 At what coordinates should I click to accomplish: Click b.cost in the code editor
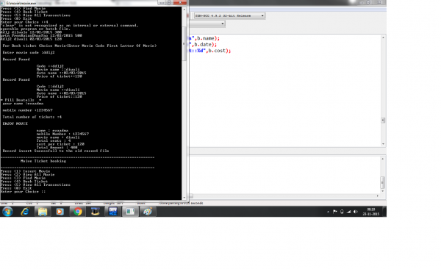tap(217, 51)
